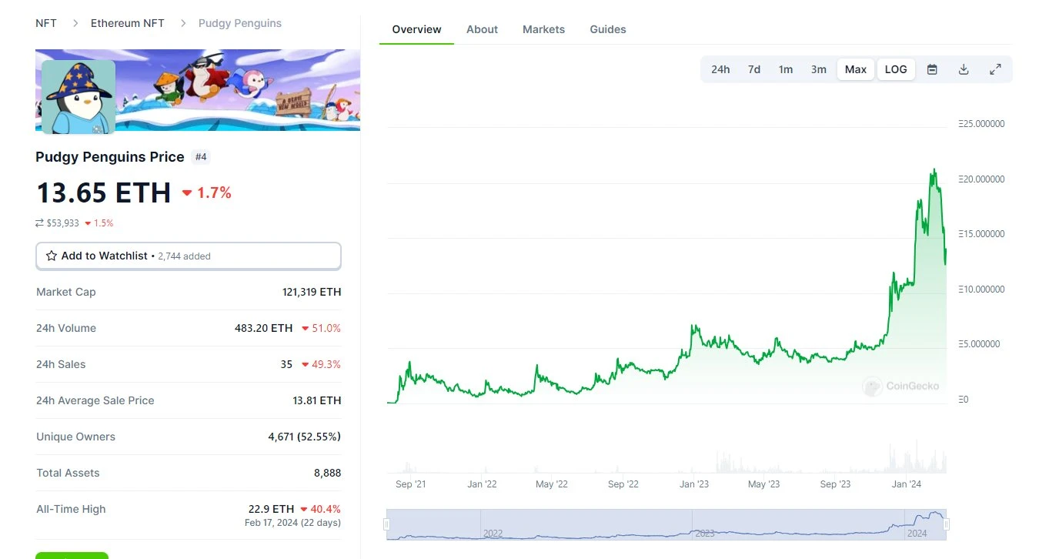Open the Ethereum NFT breadcrumb link

pyautogui.click(x=128, y=23)
